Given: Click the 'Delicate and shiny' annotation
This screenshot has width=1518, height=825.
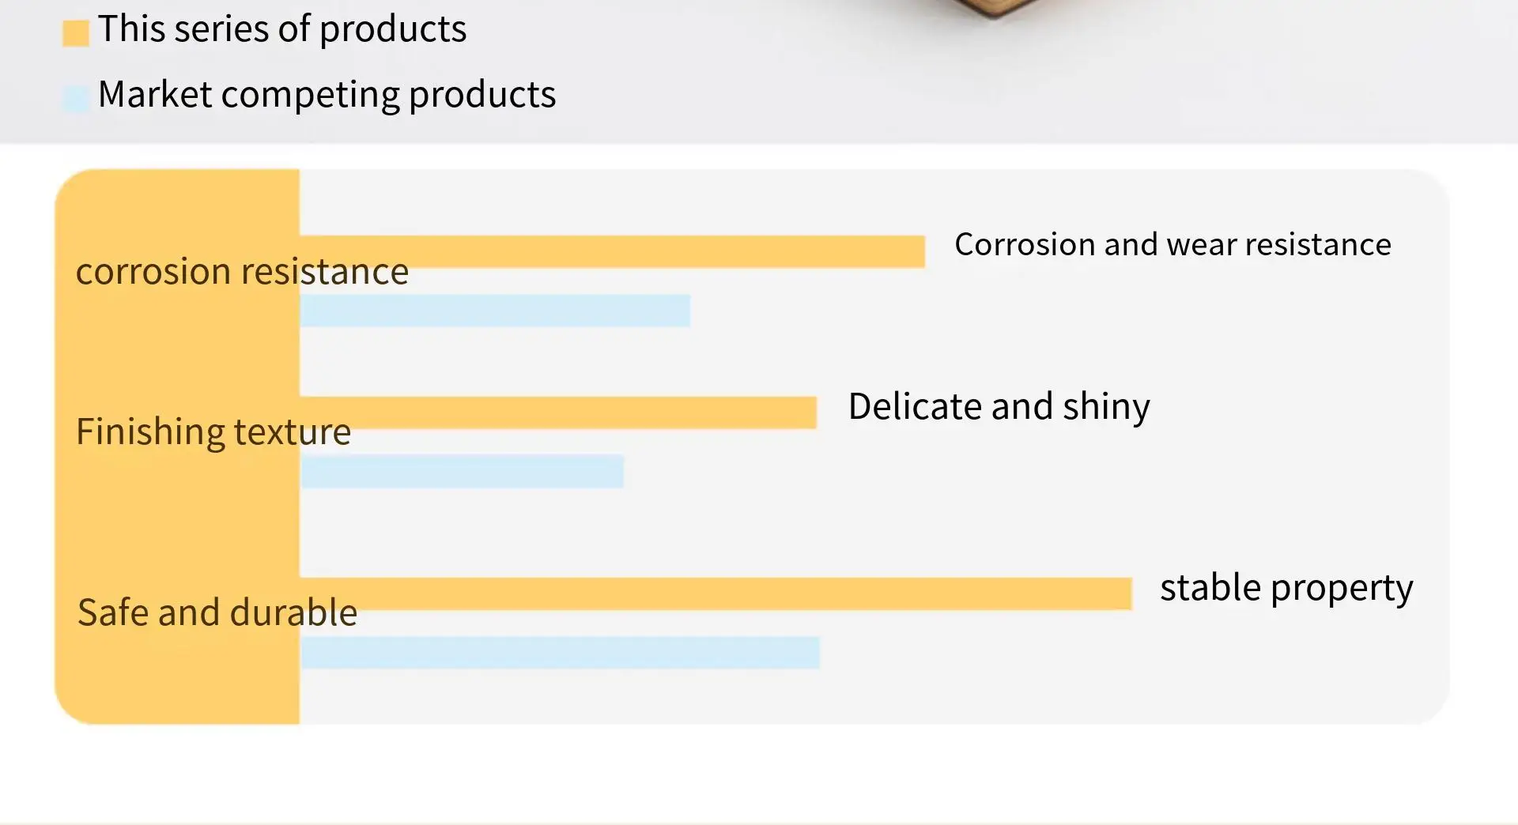Looking at the screenshot, I should (x=999, y=407).
